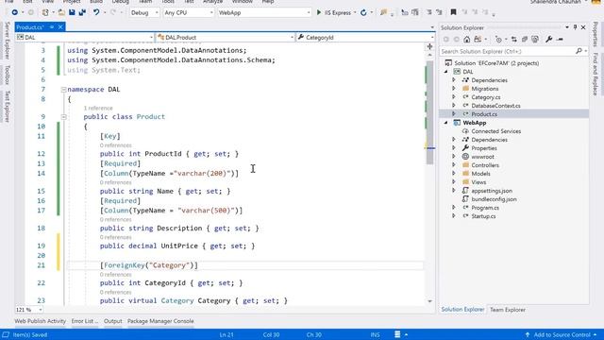The height and width of the screenshot is (340, 604).
Task: Click '0 references' above ProductId property
Action: point(115,145)
